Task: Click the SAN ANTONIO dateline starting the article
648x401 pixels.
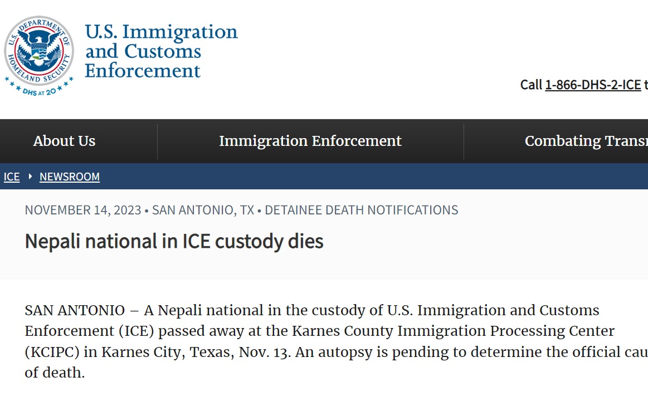Action: (x=74, y=310)
